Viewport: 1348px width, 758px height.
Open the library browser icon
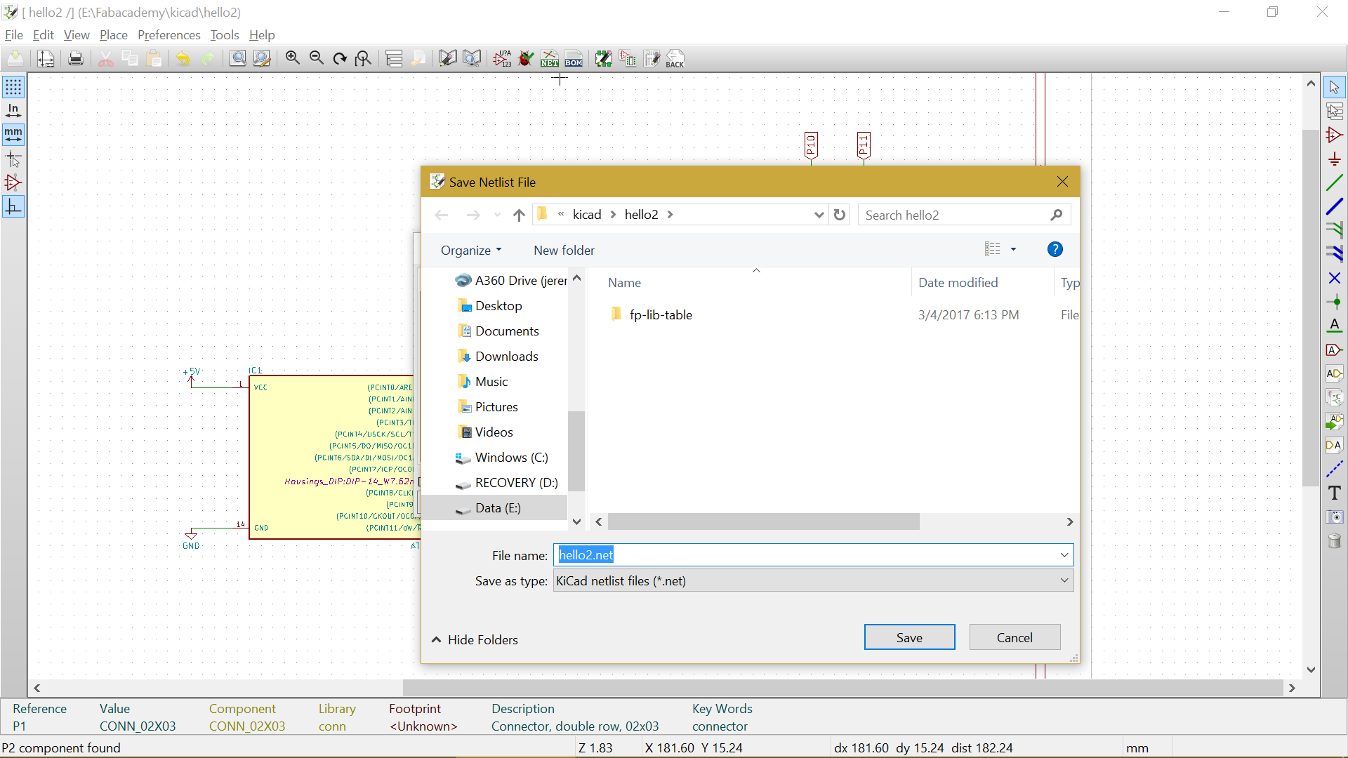pyautogui.click(x=473, y=59)
